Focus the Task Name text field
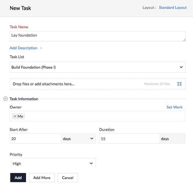 click(94, 36)
